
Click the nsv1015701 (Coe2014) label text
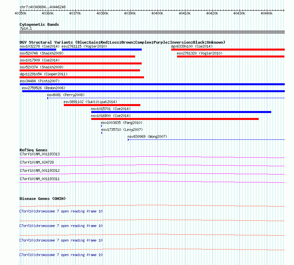tap(111, 109)
